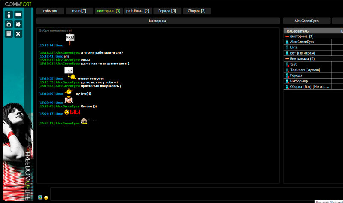
Task: Switch to the события tab
Action: 50,11
